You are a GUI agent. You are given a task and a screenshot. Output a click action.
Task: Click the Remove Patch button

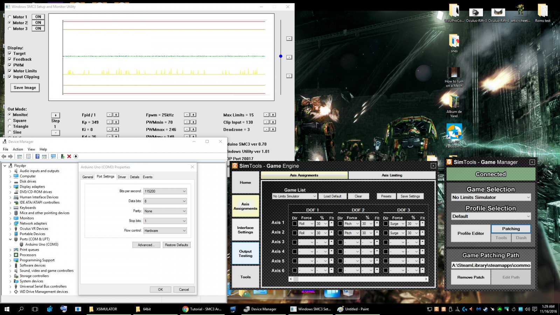click(x=471, y=277)
